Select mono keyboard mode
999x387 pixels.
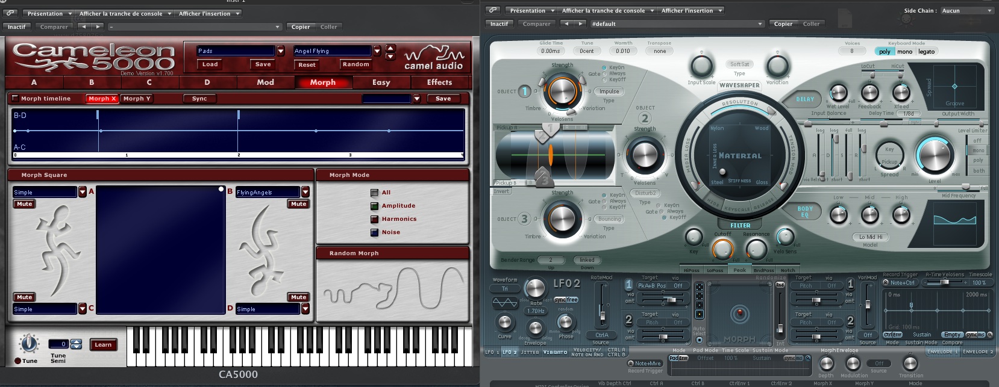click(904, 52)
